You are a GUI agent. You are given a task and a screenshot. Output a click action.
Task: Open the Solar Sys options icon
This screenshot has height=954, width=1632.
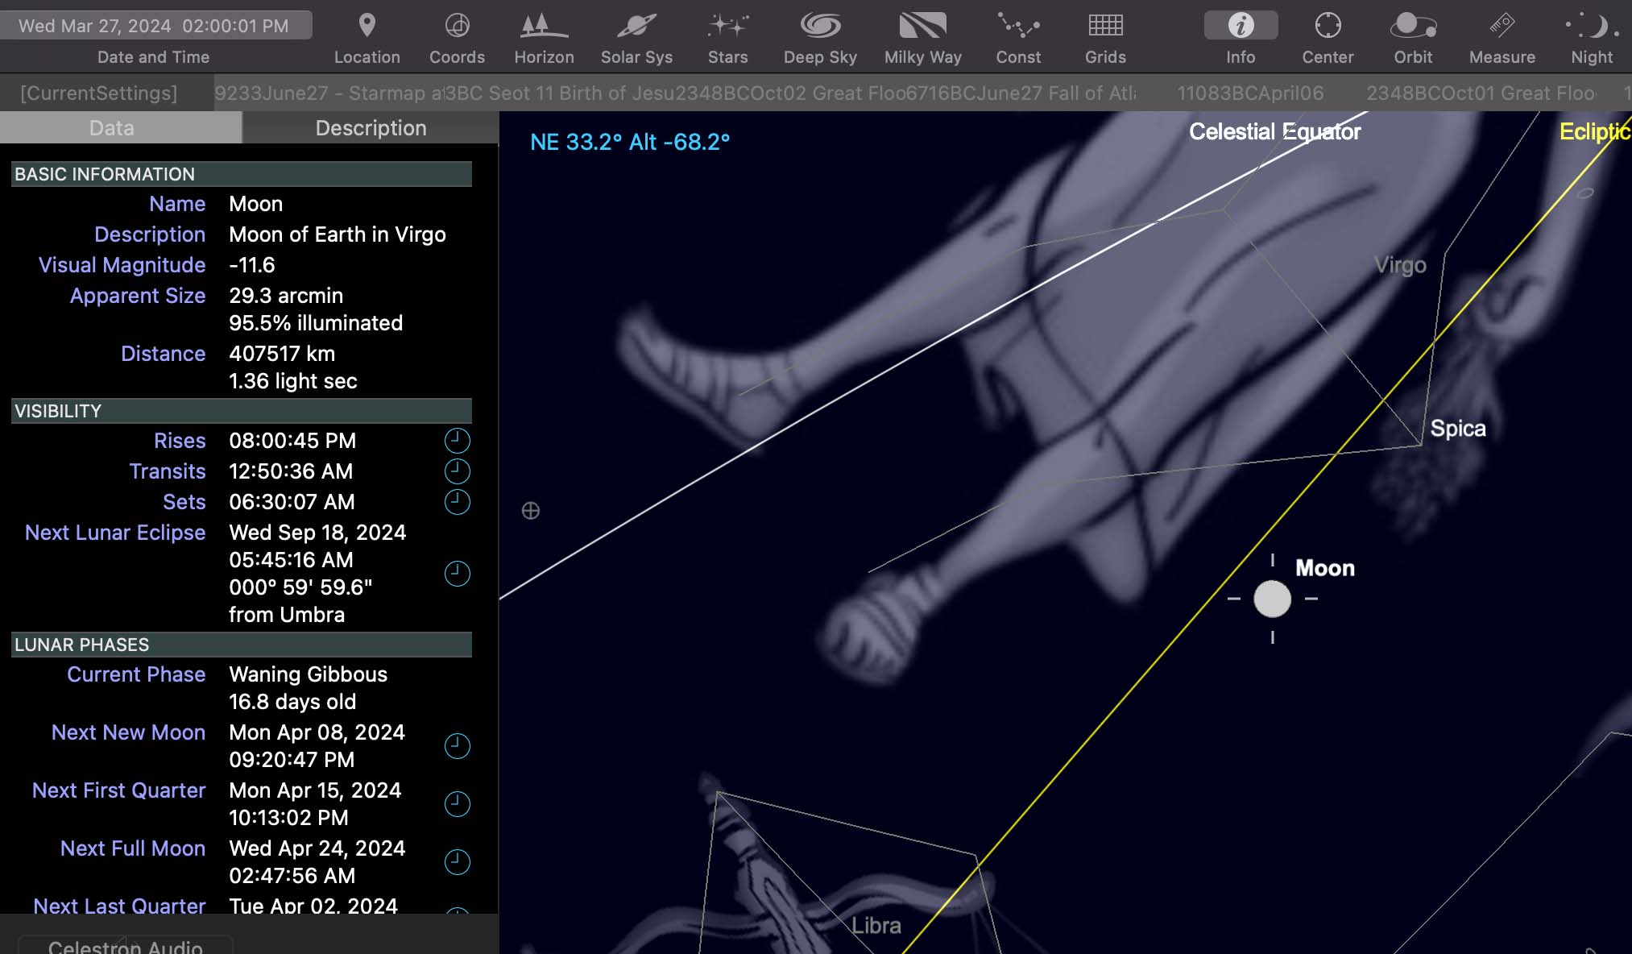tap(636, 26)
